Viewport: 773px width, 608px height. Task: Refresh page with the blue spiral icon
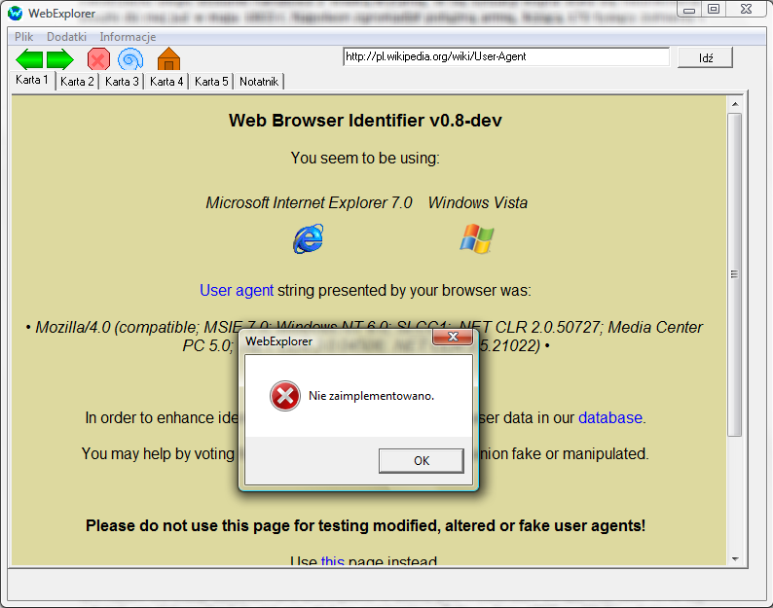(x=130, y=59)
